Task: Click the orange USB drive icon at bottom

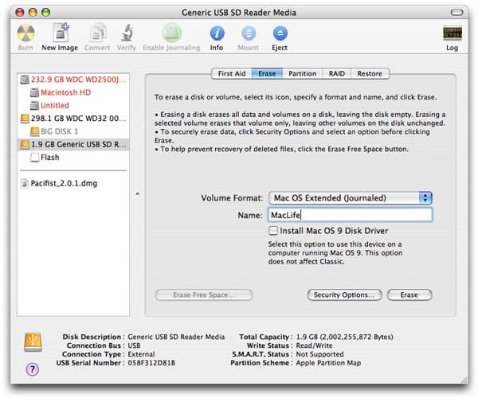Action: pos(33,342)
